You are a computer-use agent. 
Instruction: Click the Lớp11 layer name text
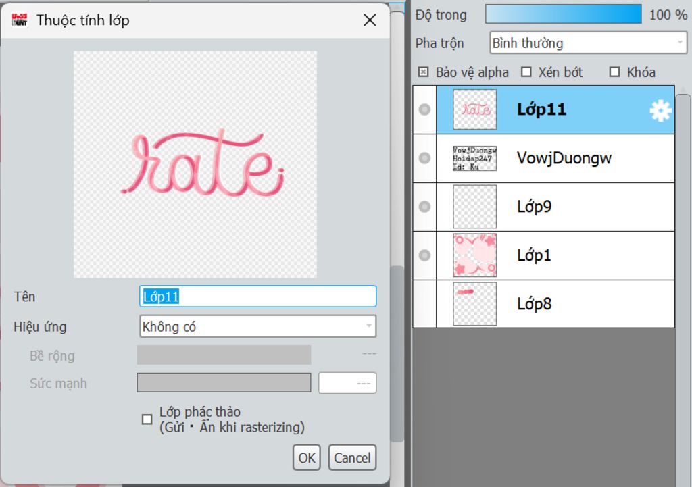coord(541,109)
